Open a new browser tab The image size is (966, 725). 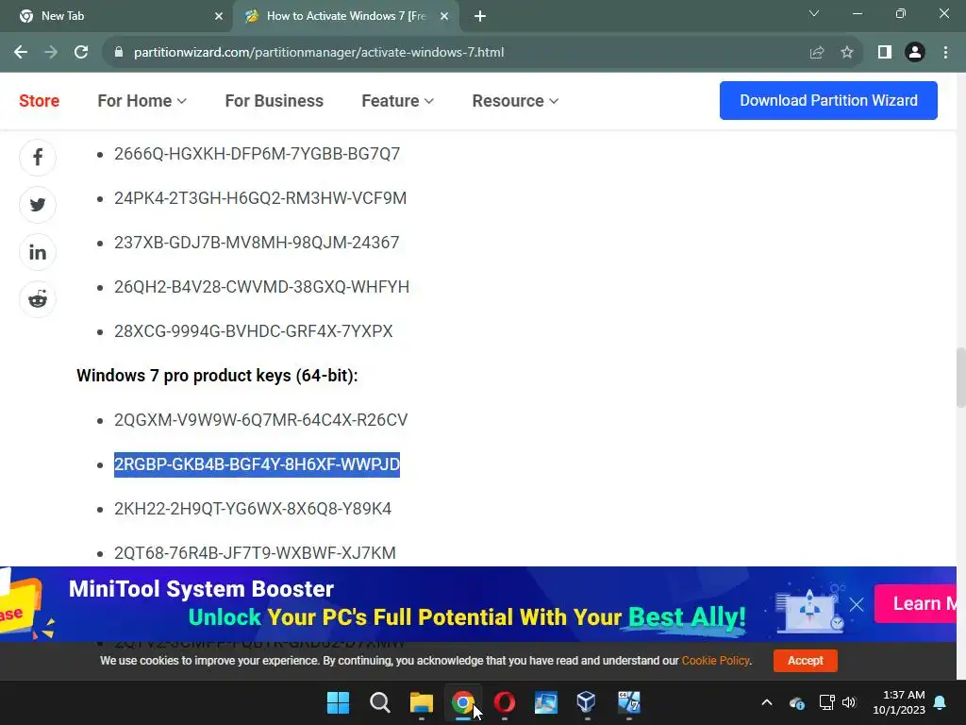coord(480,16)
